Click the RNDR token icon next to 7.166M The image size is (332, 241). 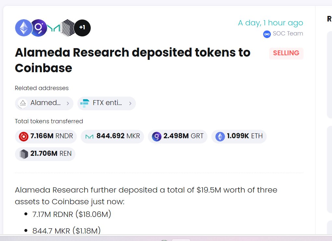click(x=23, y=136)
